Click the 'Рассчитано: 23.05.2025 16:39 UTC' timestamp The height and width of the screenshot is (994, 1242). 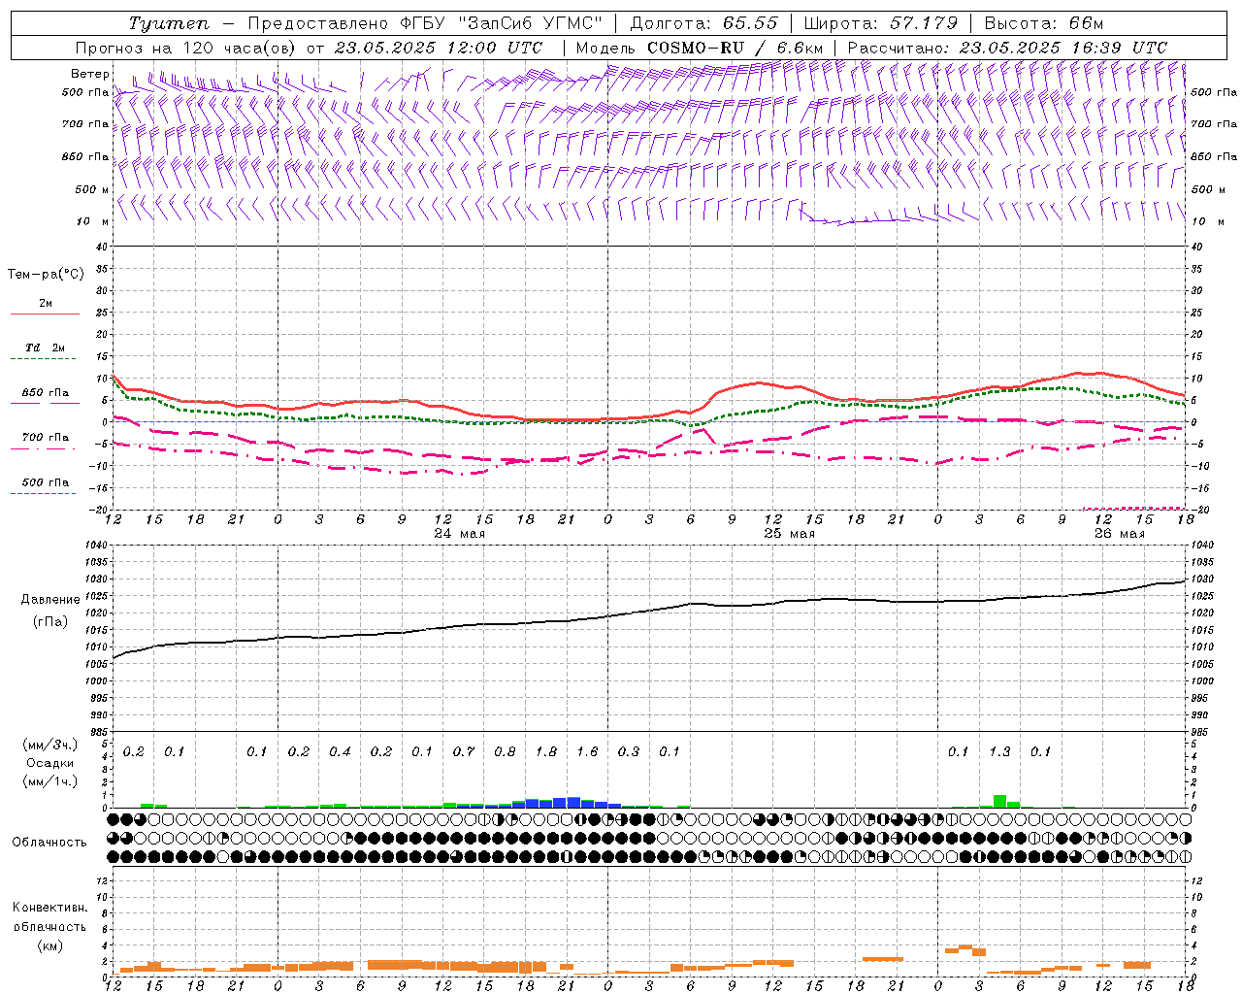1008,48
